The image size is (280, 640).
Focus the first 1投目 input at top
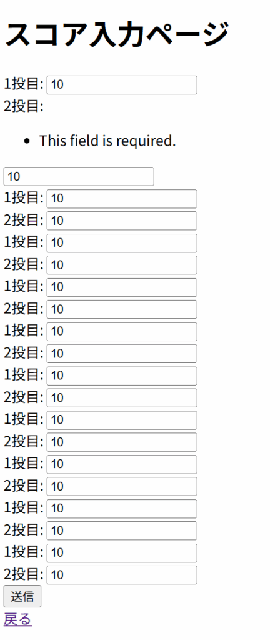(x=122, y=85)
